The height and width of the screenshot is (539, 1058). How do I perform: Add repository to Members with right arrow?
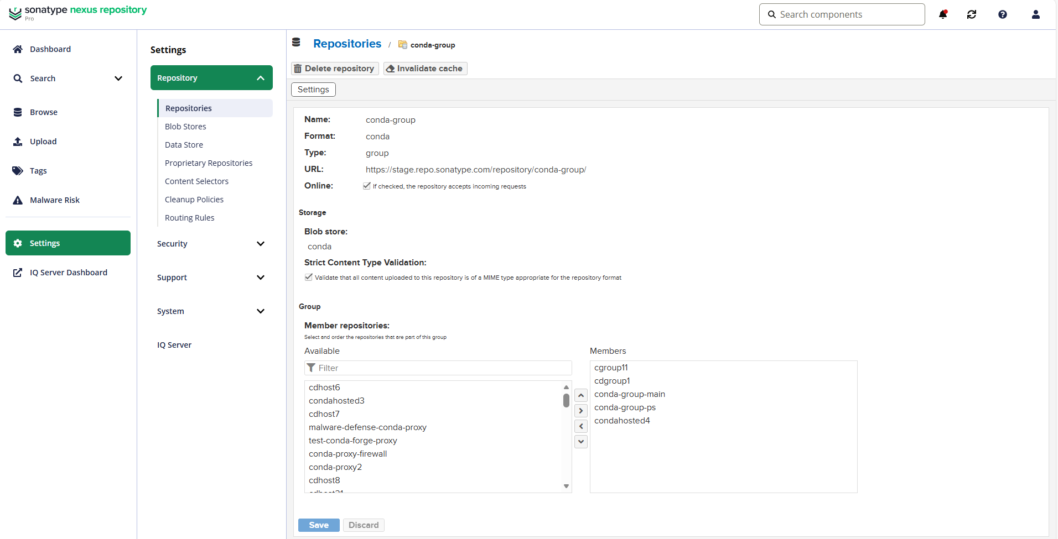[581, 411]
